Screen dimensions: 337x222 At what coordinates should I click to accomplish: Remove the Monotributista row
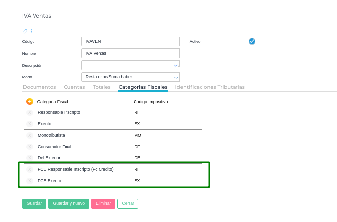point(30,135)
